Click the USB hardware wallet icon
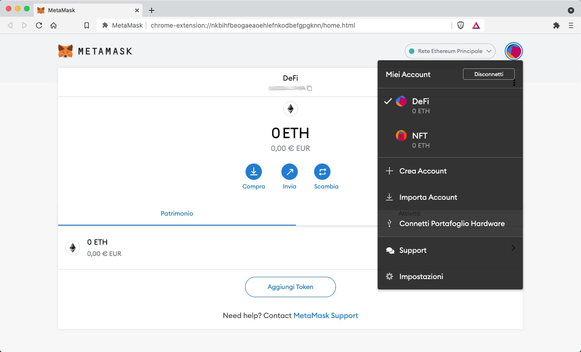This screenshot has width=581, height=352. coord(389,223)
